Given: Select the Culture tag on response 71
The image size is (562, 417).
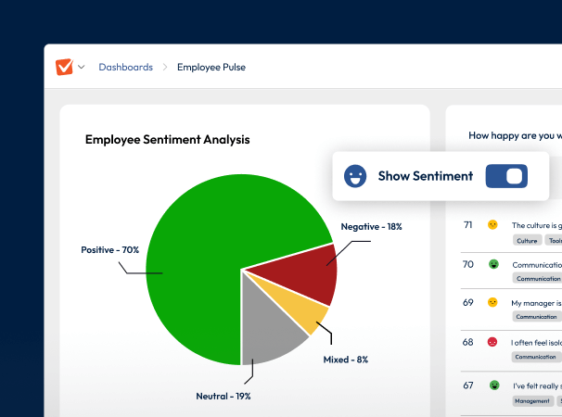Looking at the screenshot, I should point(527,240).
